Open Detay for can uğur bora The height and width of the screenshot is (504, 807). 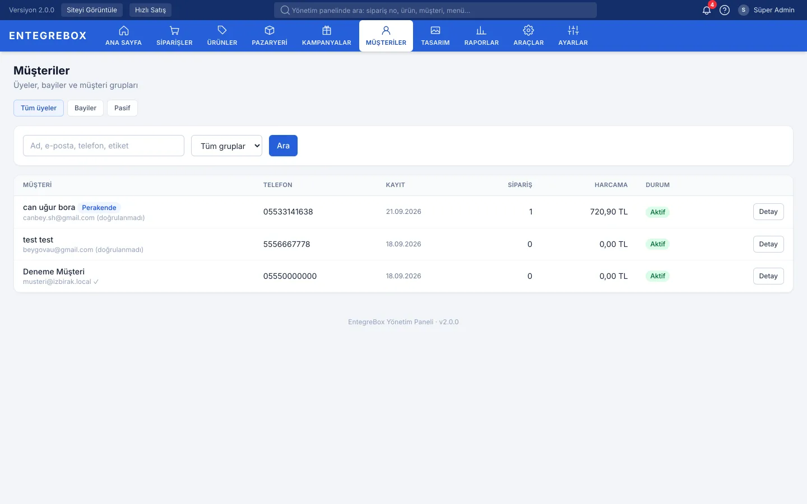click(768, 212)
